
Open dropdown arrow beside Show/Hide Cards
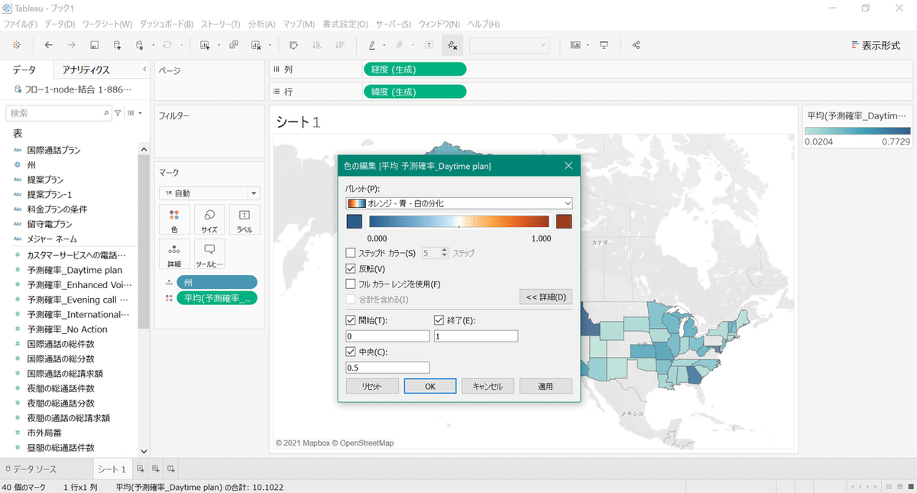pyautogui.click(x=587, y=45)
